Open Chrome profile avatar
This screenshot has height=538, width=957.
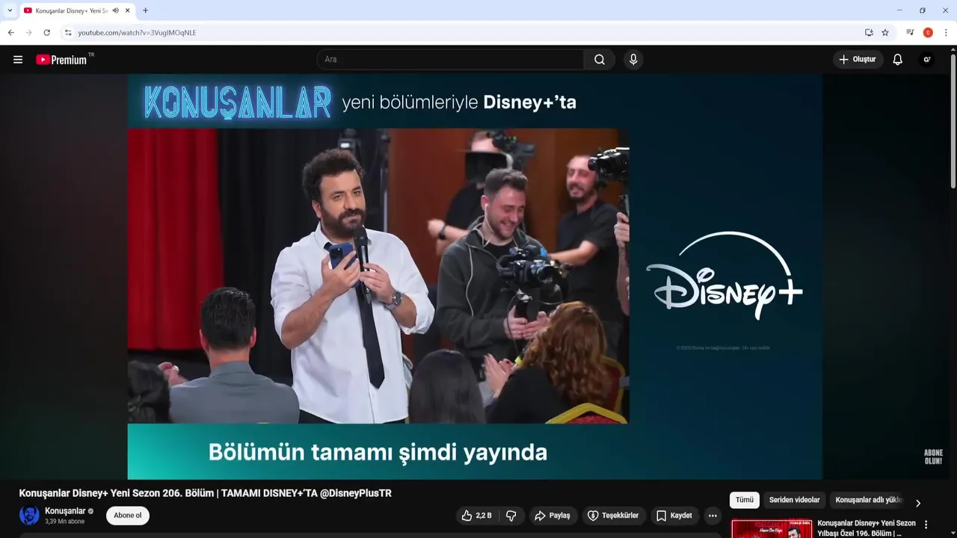click(x=928, y=33)
